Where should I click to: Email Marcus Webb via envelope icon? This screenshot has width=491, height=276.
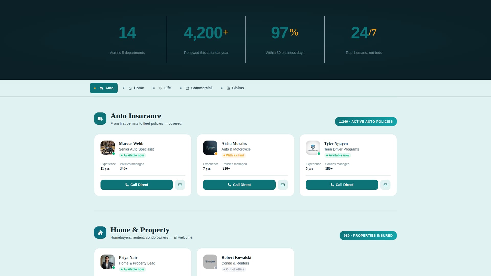click(x=180, y=185)
